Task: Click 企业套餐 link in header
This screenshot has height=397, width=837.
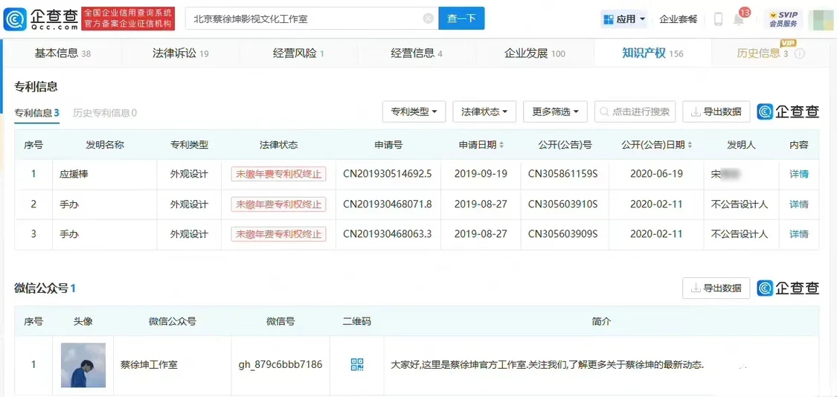Action: (678, 19)
